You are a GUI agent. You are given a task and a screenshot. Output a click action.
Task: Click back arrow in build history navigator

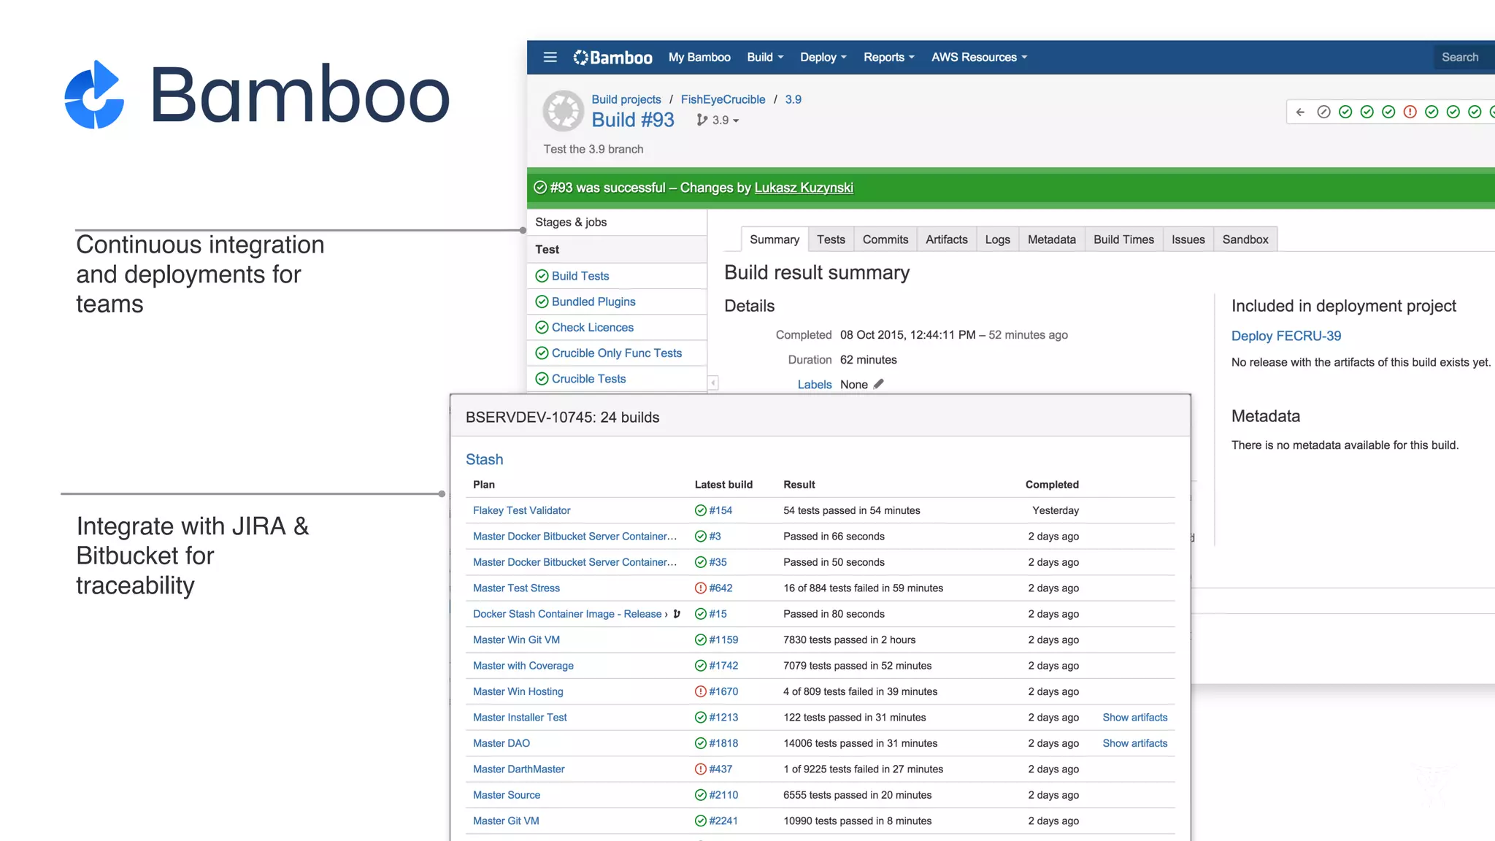tap(1300, 112)
